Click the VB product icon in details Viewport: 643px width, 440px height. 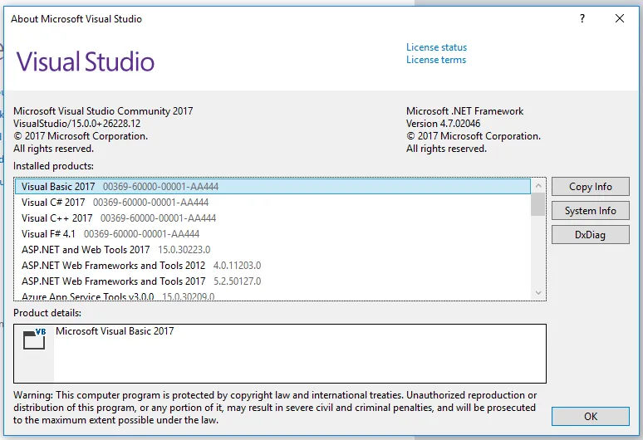[x=34, y=339]
